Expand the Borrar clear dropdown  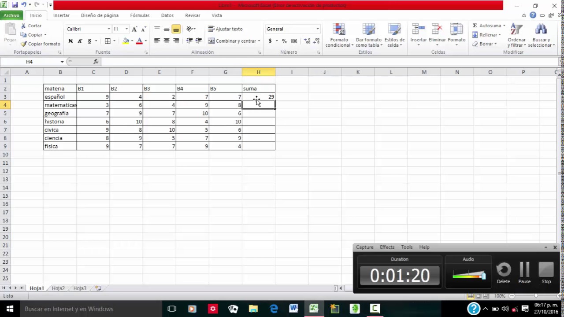(495, 44)
